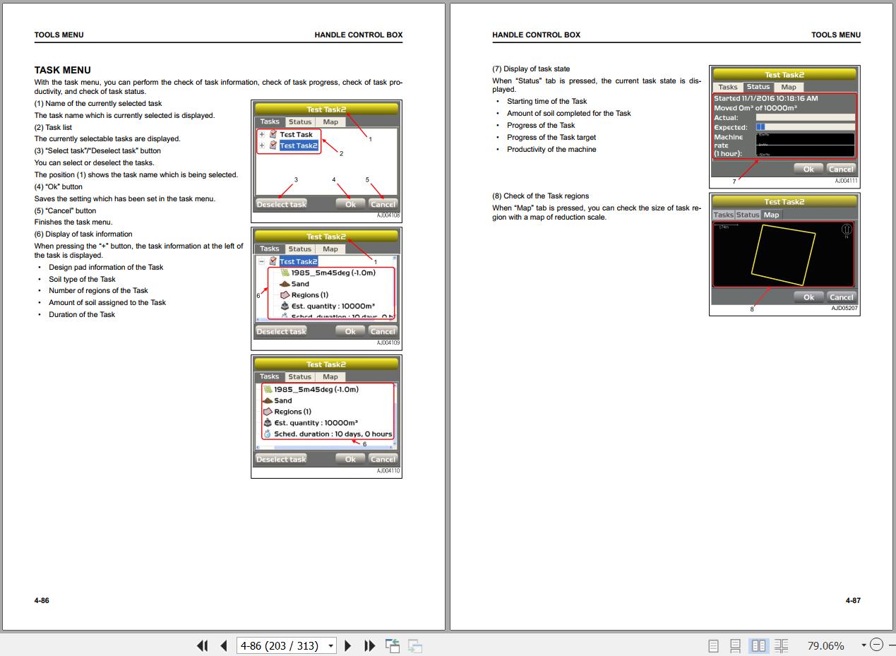Image resolution: width=896 pixels, height=656 pixels.
Task: Switch to two-page continuous layout
Action: coord(782,645)
